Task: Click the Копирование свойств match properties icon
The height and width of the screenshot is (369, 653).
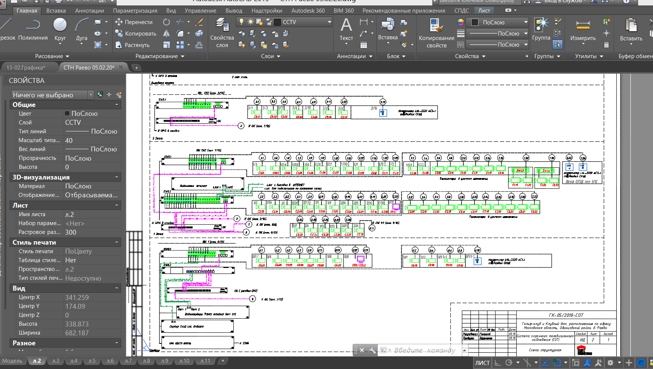Action: tap(436, 33)
